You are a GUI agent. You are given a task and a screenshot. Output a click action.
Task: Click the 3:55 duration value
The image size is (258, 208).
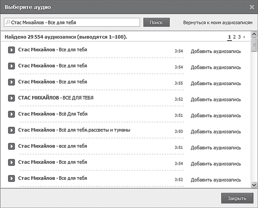(179, 83)
